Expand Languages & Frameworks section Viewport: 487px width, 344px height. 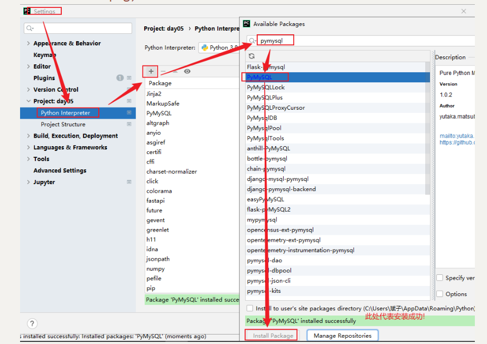click(29, 147)
